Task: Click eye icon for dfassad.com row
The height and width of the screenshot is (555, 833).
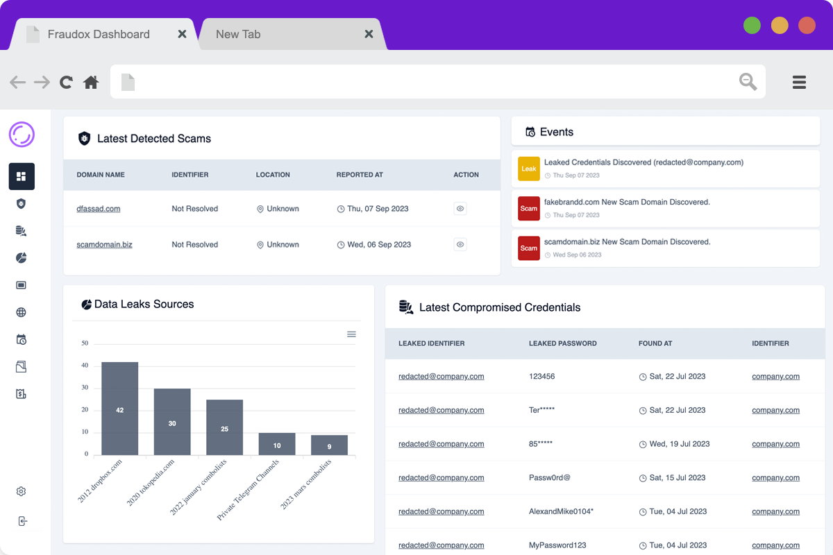Action: pos(460,208)
